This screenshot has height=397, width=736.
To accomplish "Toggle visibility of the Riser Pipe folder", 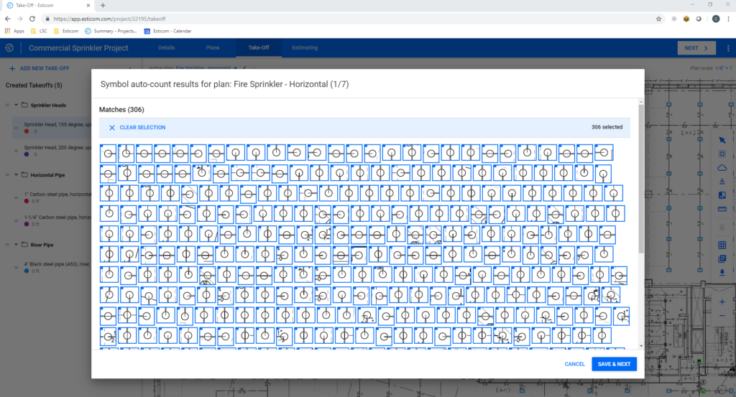I will click(6, 245).
